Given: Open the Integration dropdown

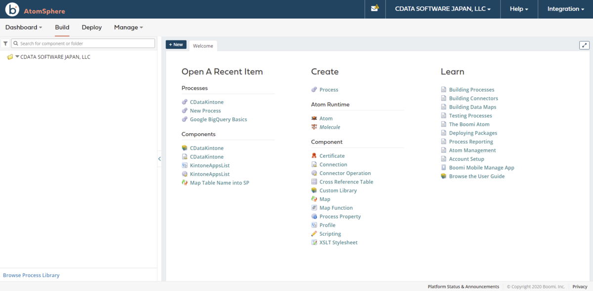Looking at the screenshot, I should 566,9.
